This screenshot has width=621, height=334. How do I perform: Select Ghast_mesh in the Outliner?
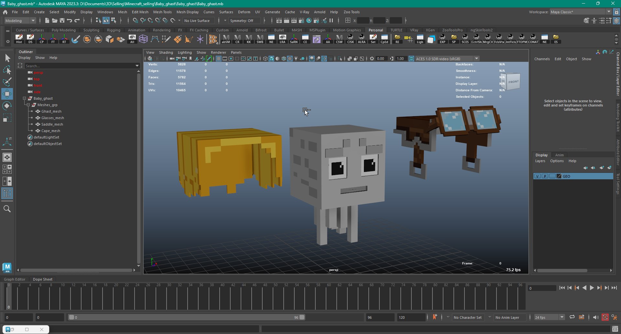coord(51,111)
